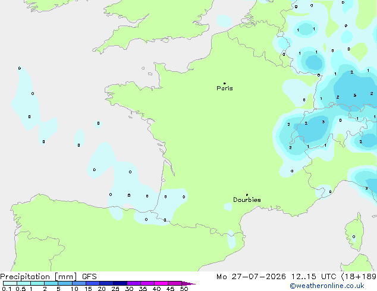Select the 30–35 mm purple legend swatch
The image size is (377, 291).
pyautogui.click(x=133, y=283)
